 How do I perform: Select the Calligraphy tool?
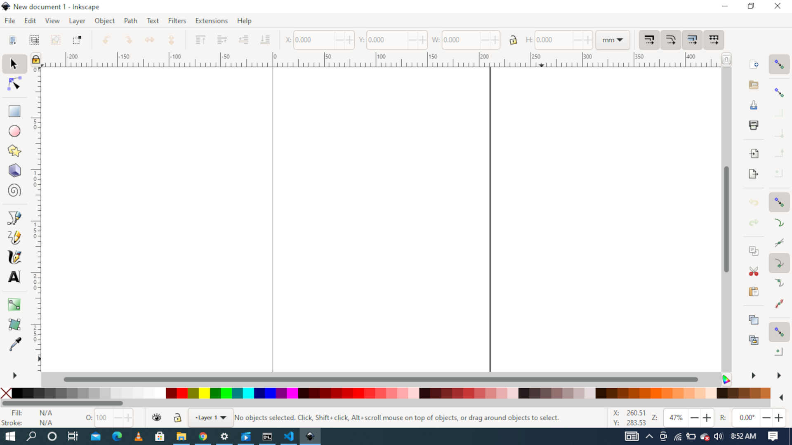coord(14,257)
